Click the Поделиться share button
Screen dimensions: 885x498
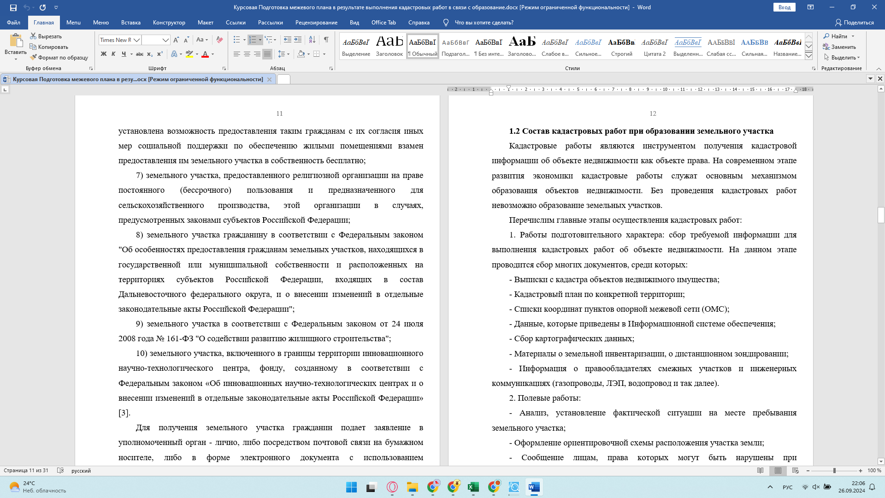pyautogui.click(x=854, y=23)
